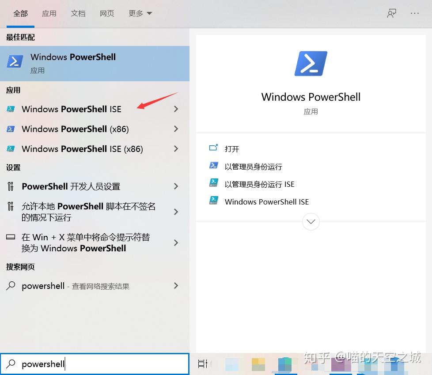Click the large PowerShell logo in preview pane
The width and height of the screenshot is (432, 375).
pyautogui.click(x=311, y=63)
